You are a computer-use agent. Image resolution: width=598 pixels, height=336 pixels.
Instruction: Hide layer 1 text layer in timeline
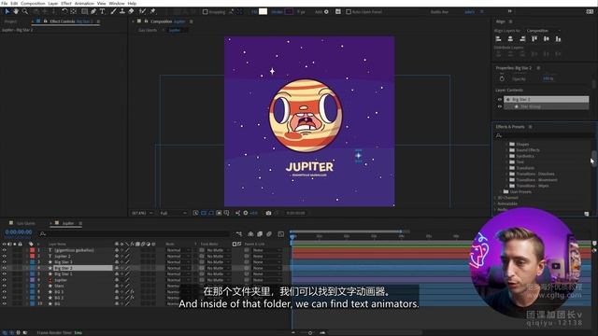click(4, 250)
